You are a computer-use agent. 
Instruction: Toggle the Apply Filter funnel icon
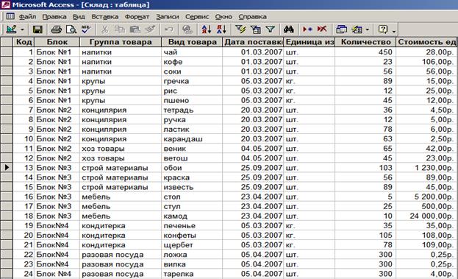click(x=271, y=29)
